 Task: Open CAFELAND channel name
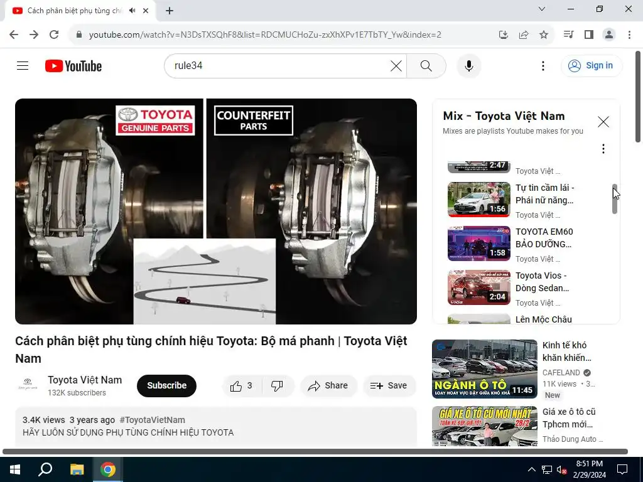[561, 373]
